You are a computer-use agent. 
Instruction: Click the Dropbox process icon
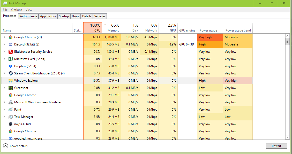coord(11,66)
